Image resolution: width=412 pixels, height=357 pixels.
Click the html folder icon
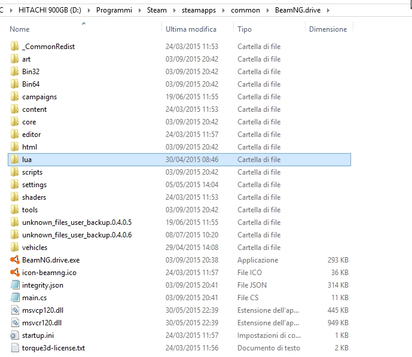point(15,147)
